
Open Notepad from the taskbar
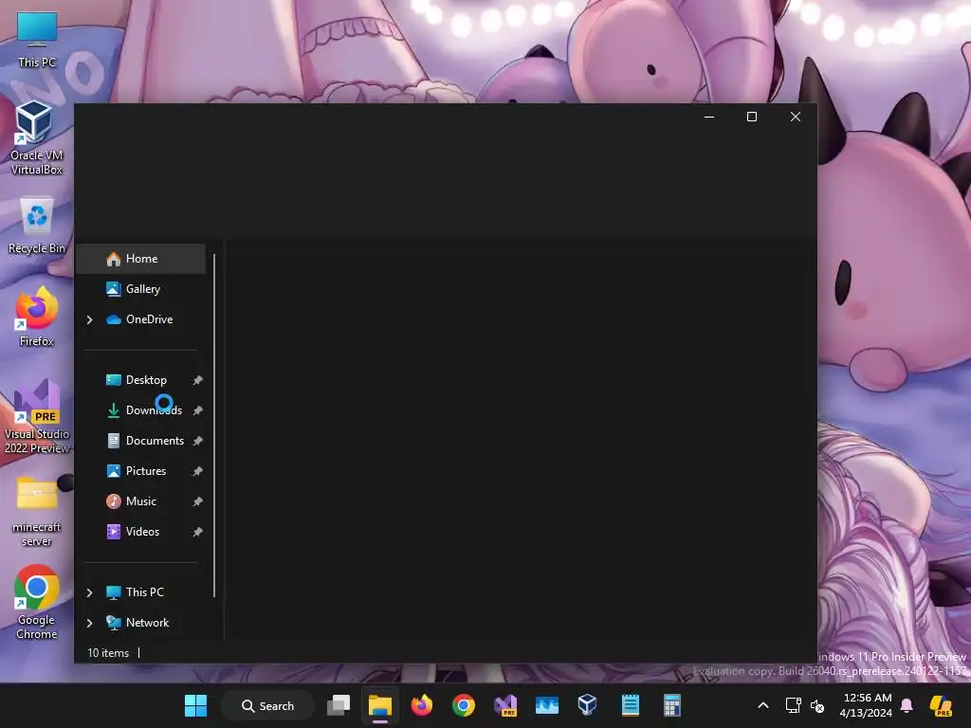(630, 705)
